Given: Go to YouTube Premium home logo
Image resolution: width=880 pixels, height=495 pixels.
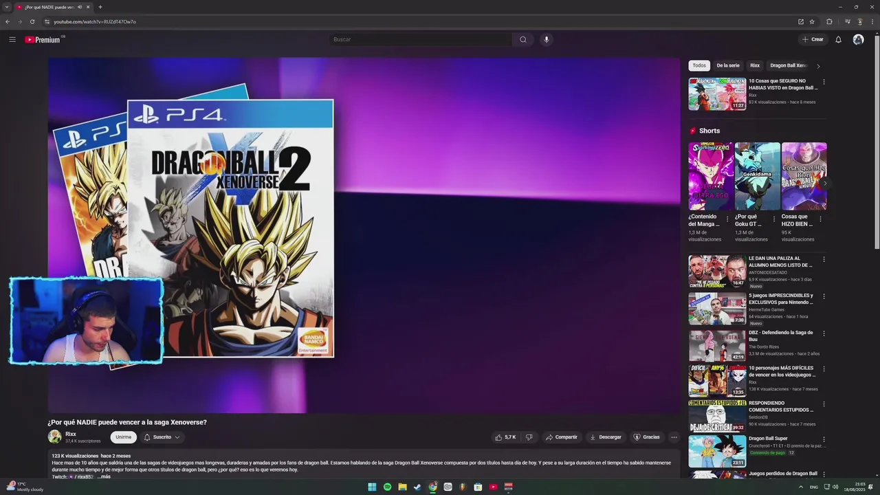Looking at the screenshot, I should [x=43, y=40].
